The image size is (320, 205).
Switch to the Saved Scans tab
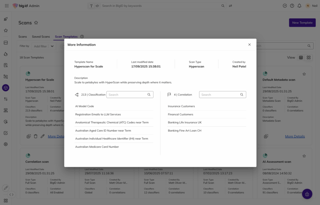[41, 37]
